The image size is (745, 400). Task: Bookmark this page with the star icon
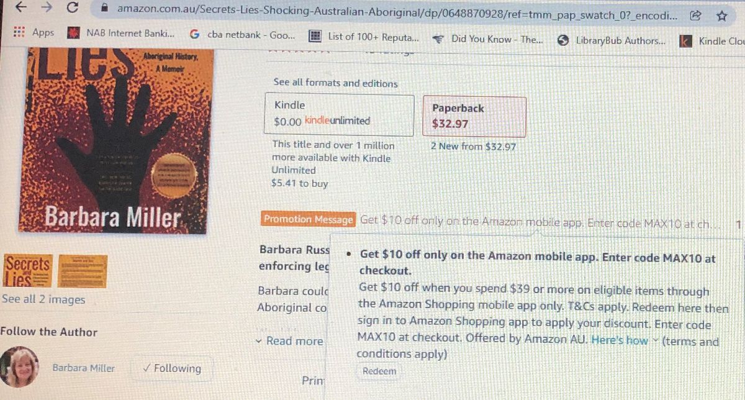[x=721, y=16]
